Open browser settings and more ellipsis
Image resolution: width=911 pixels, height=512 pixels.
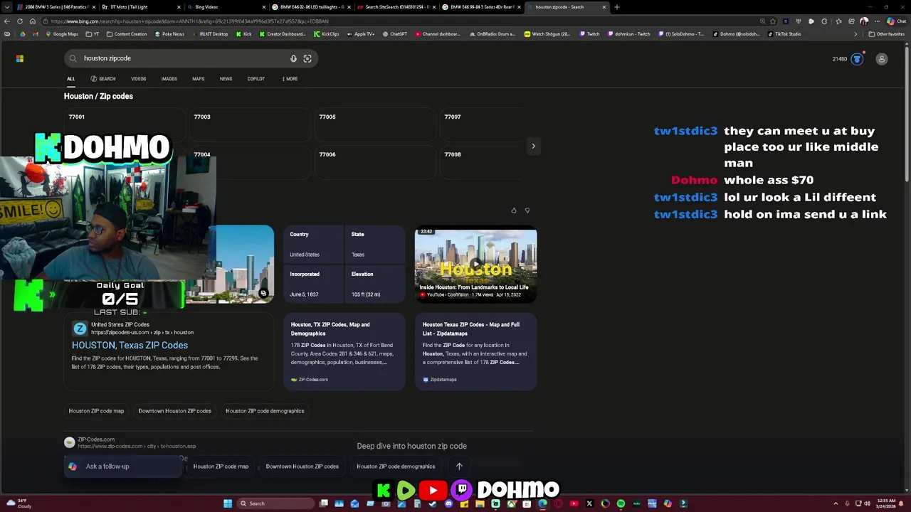click(877, 21)
